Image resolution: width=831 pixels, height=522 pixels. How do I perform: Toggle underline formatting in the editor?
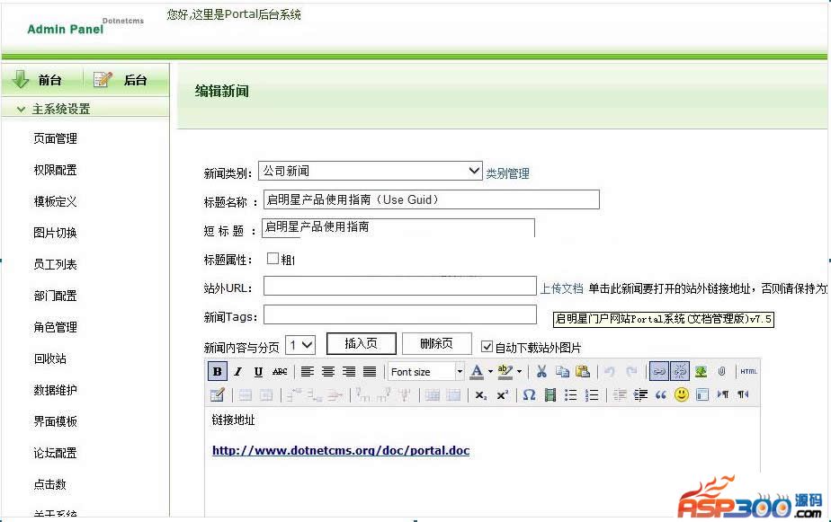pos(259,372)
